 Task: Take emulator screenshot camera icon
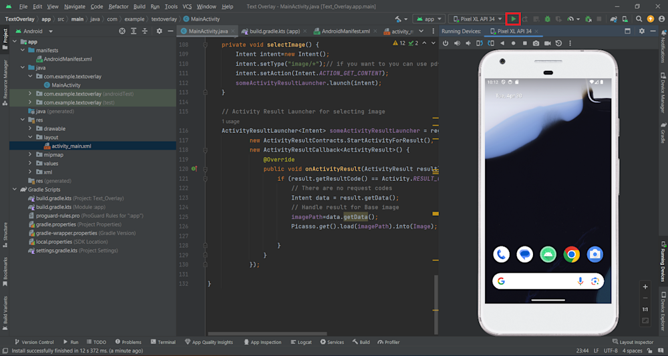point(536,43)
